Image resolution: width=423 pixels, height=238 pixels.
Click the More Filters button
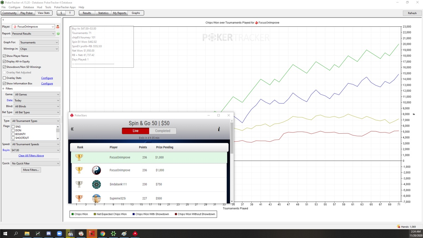point(31,170)
